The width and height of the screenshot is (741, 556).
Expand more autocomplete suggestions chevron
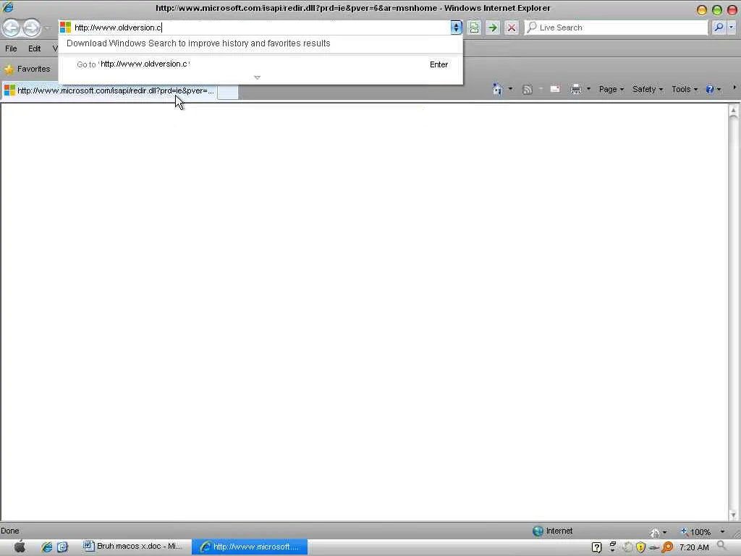[x=257, y=77]
